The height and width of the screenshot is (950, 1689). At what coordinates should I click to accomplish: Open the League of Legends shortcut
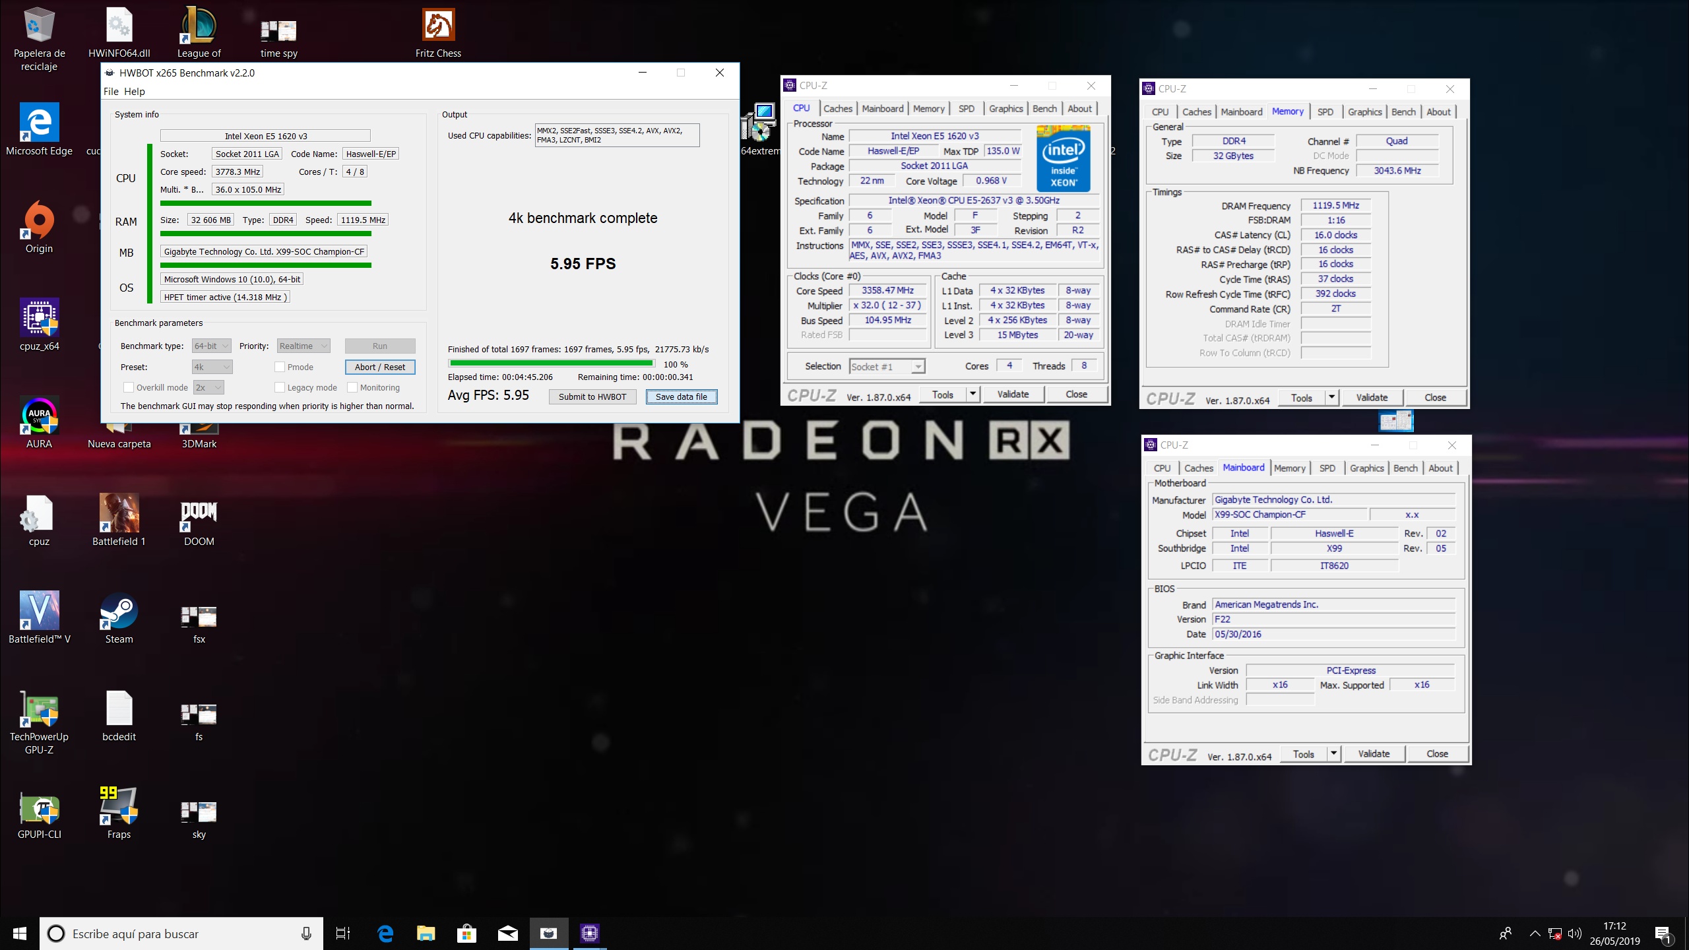point(199,32)
